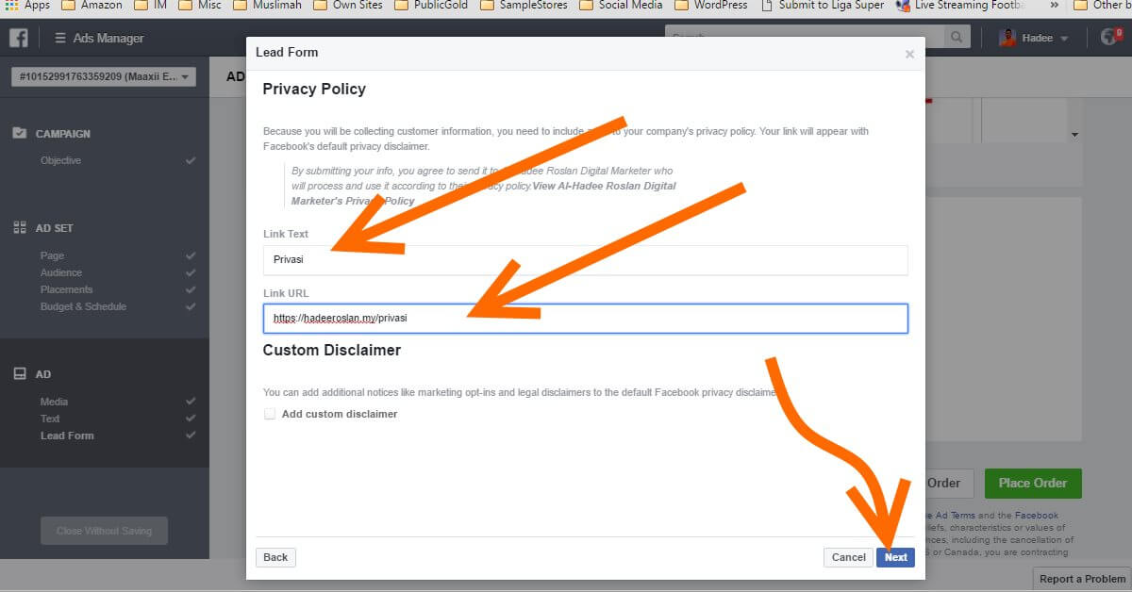Screen dimensions: 1132x592
Task: Open the WordPress bookmarks folder
Action: click(x=710, y=5)
